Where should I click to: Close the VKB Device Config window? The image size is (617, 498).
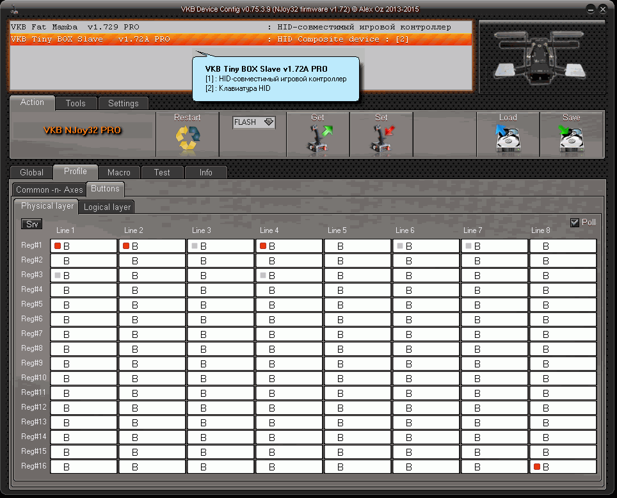[603, 9]
